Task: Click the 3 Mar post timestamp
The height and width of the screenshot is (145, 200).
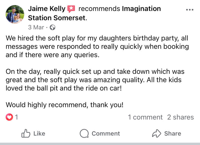Action: pyautogui.click(x=36, y=27)
